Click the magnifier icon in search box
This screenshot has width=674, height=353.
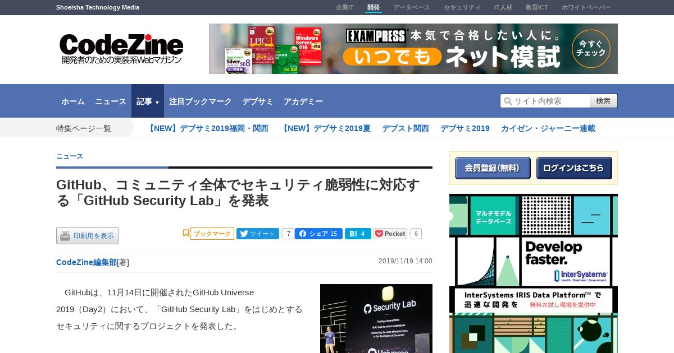(508, 101)
